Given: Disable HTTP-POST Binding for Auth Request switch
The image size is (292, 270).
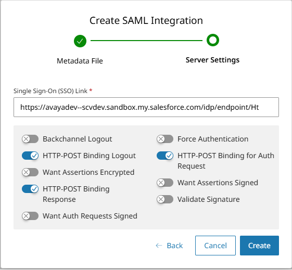Looking at the screenshot, I should (x=165, y=156).
